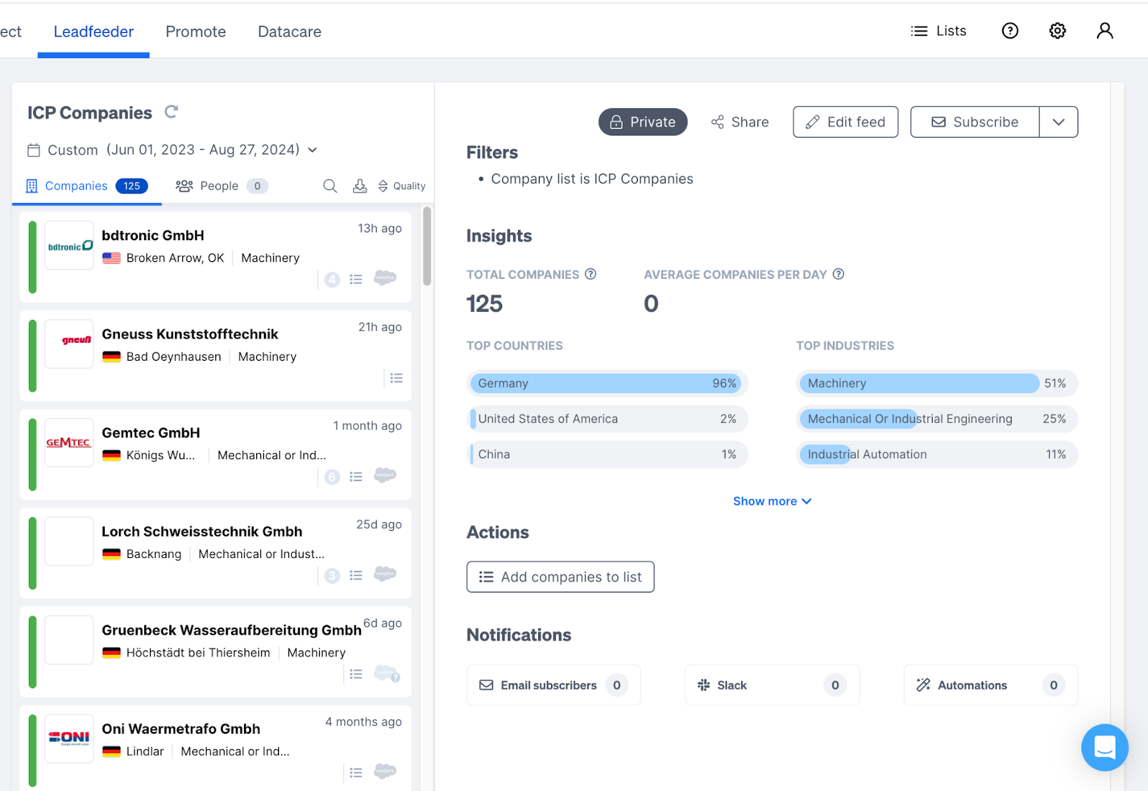
Task: Open Gruenbeck Wasseraufbereitung Gmbh company name
Action: (231, 630)
